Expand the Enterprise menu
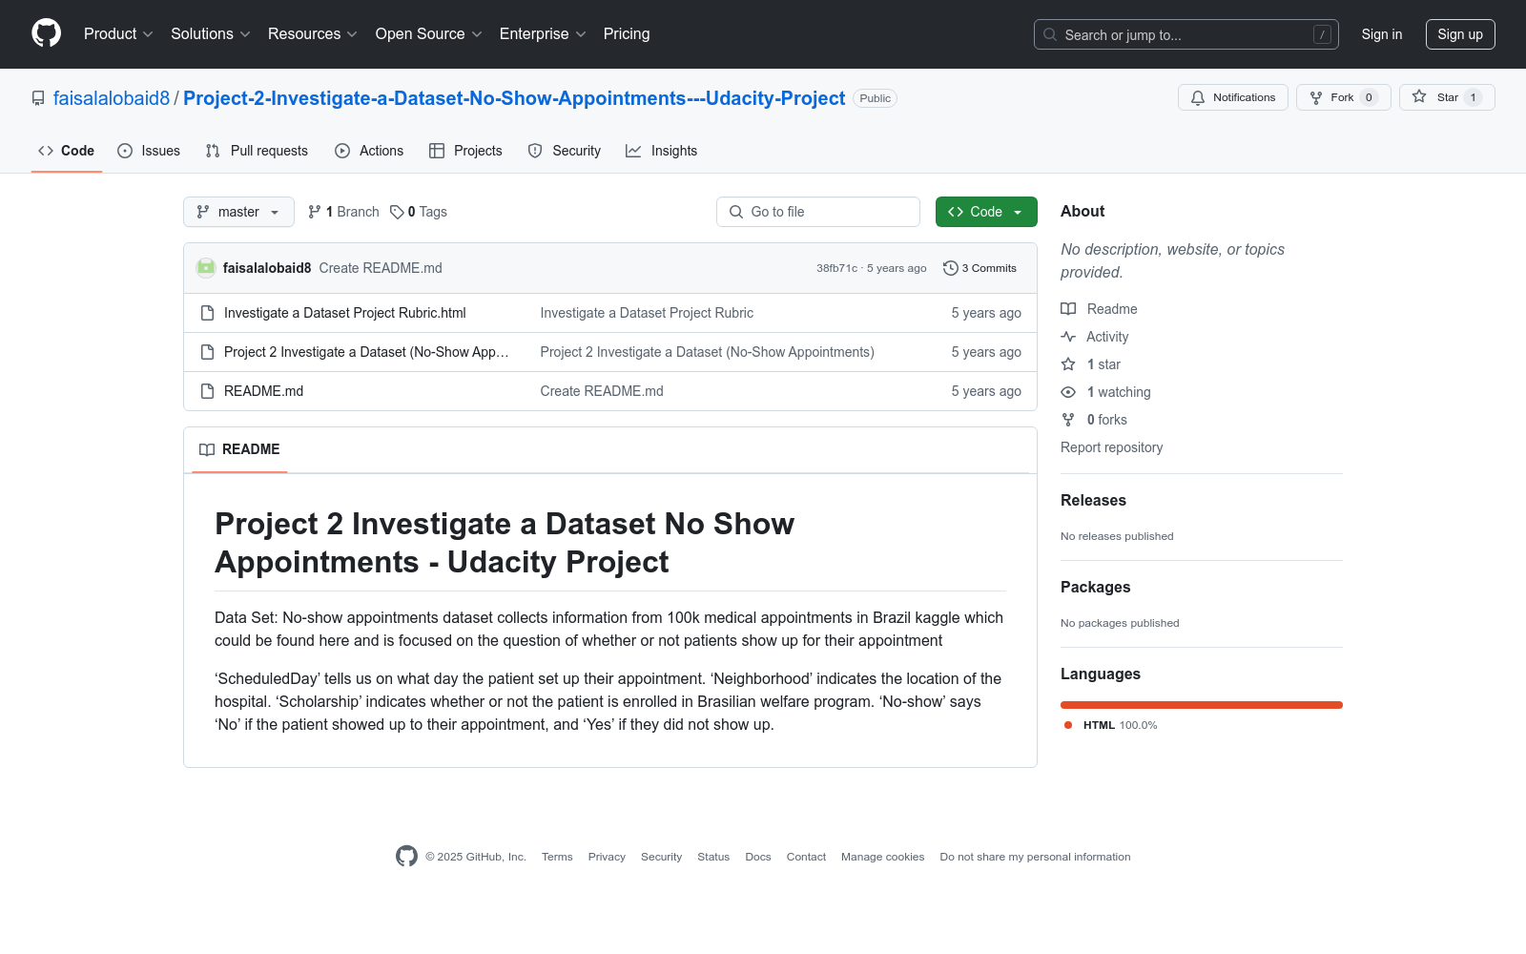 (543, 34)
